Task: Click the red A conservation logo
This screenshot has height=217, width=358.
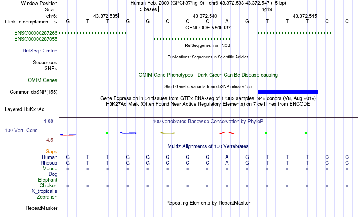Action: (227, 132)
